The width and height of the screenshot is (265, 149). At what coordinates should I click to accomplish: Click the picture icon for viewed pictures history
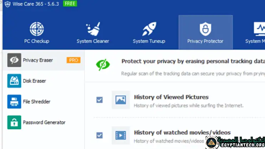click(x=121, y=100)
